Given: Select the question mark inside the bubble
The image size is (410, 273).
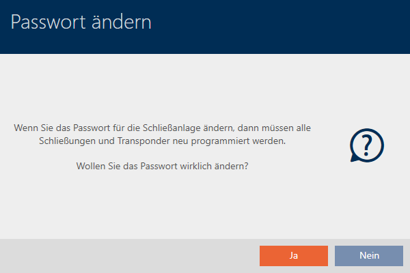Looking at the screenshot, I should click(366, 144).
